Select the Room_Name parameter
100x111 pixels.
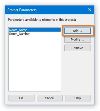click(x=35, y=30)
